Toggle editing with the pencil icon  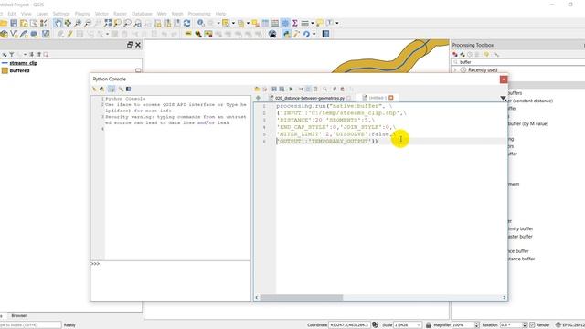click(x=69, y=35)
